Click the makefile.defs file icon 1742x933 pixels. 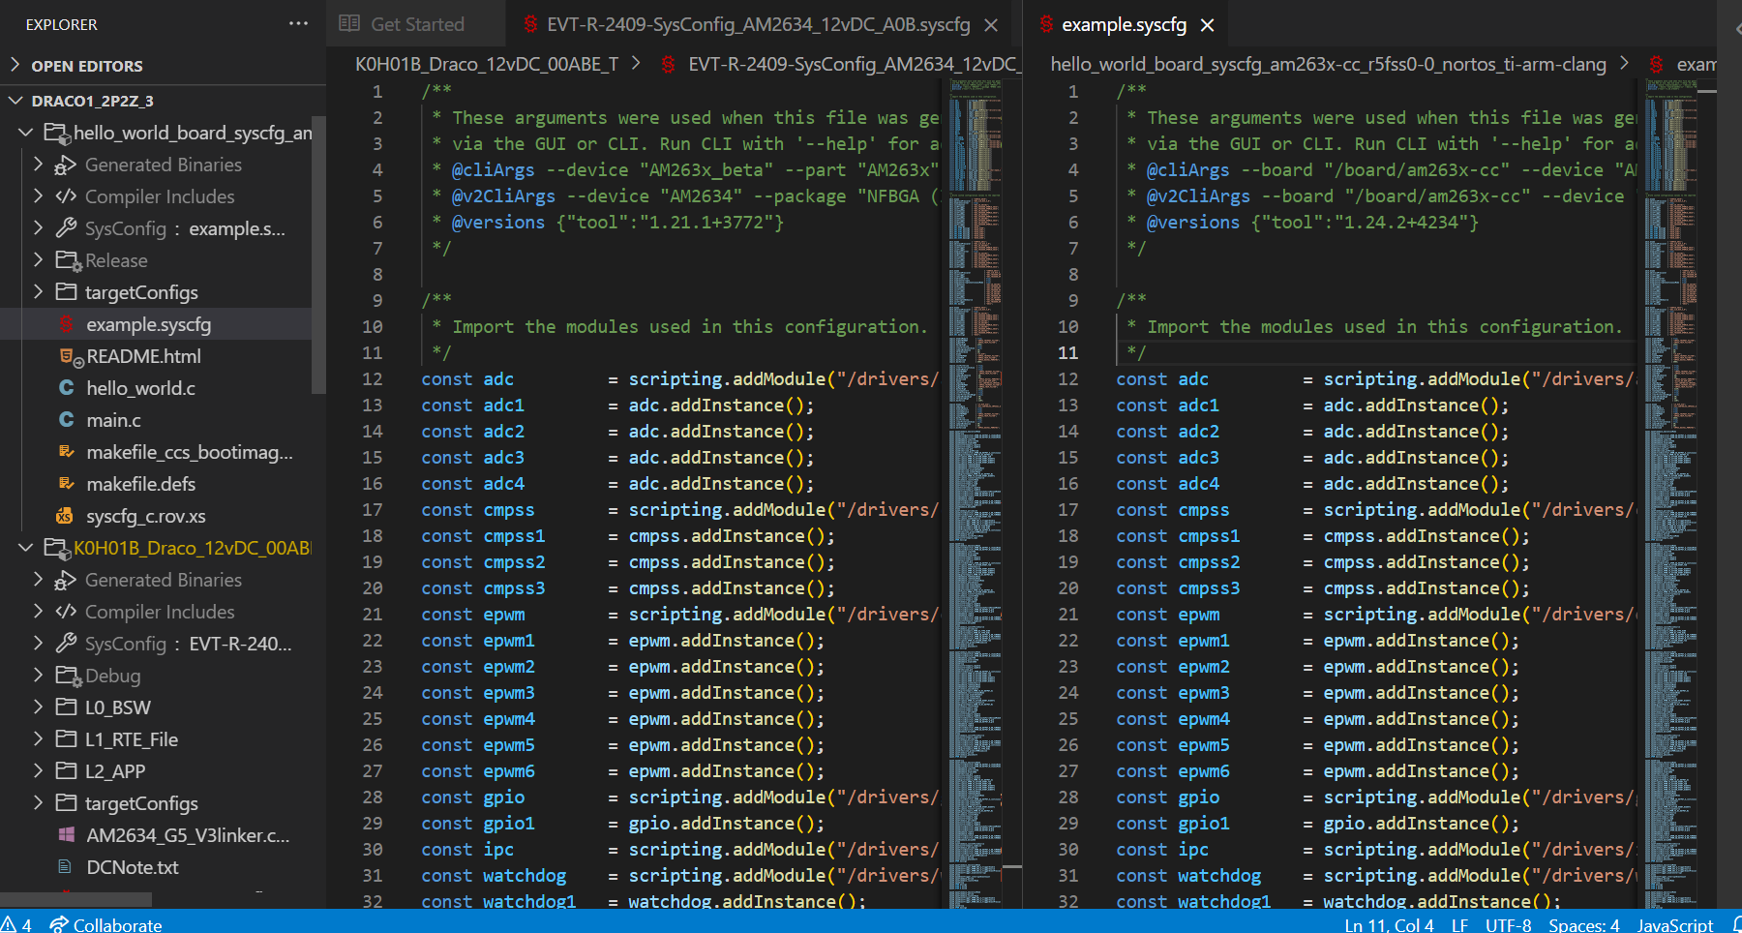point(66,484)
